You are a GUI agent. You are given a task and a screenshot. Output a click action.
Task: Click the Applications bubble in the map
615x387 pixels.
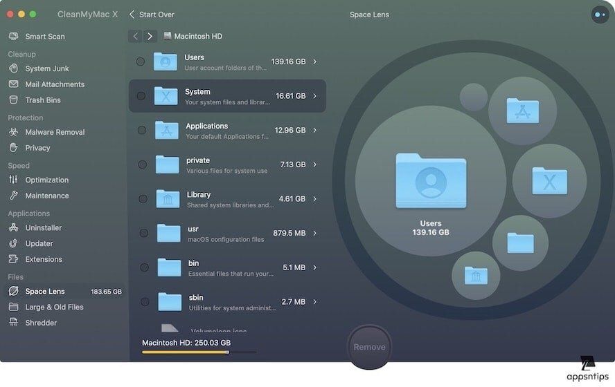point(522,111)
